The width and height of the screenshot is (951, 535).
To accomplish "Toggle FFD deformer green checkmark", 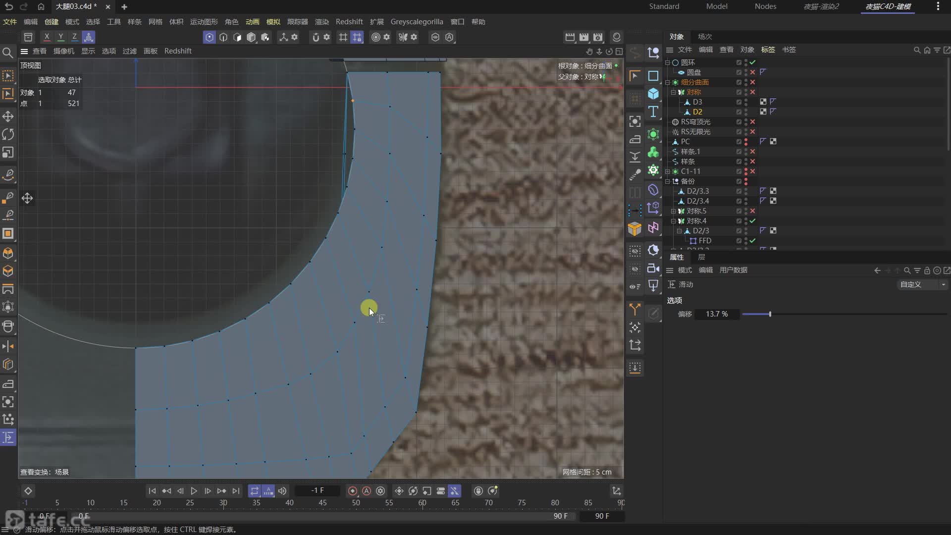I will coord(753,241).
